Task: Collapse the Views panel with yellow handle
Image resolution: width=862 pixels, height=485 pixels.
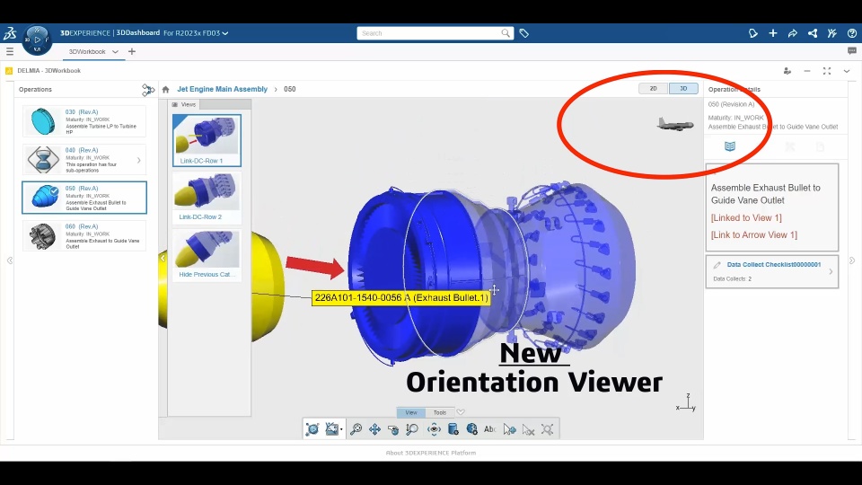Action: click(163, 258)
